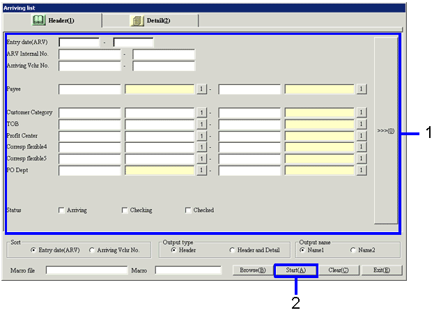The image size is (441, 315).
Task: Switch to the Header(1) tab
Action: (x=52, y=20)
